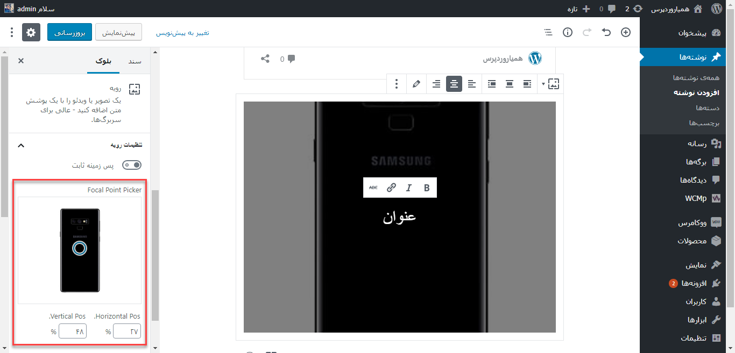Image resolution: width=735 pixels, height=353 pixels.
Task: Open the سلام admin user account menu
Action: [x=30, y=9]
